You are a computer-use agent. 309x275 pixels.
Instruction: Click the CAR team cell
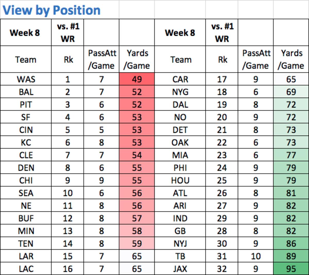pos(180,79)
